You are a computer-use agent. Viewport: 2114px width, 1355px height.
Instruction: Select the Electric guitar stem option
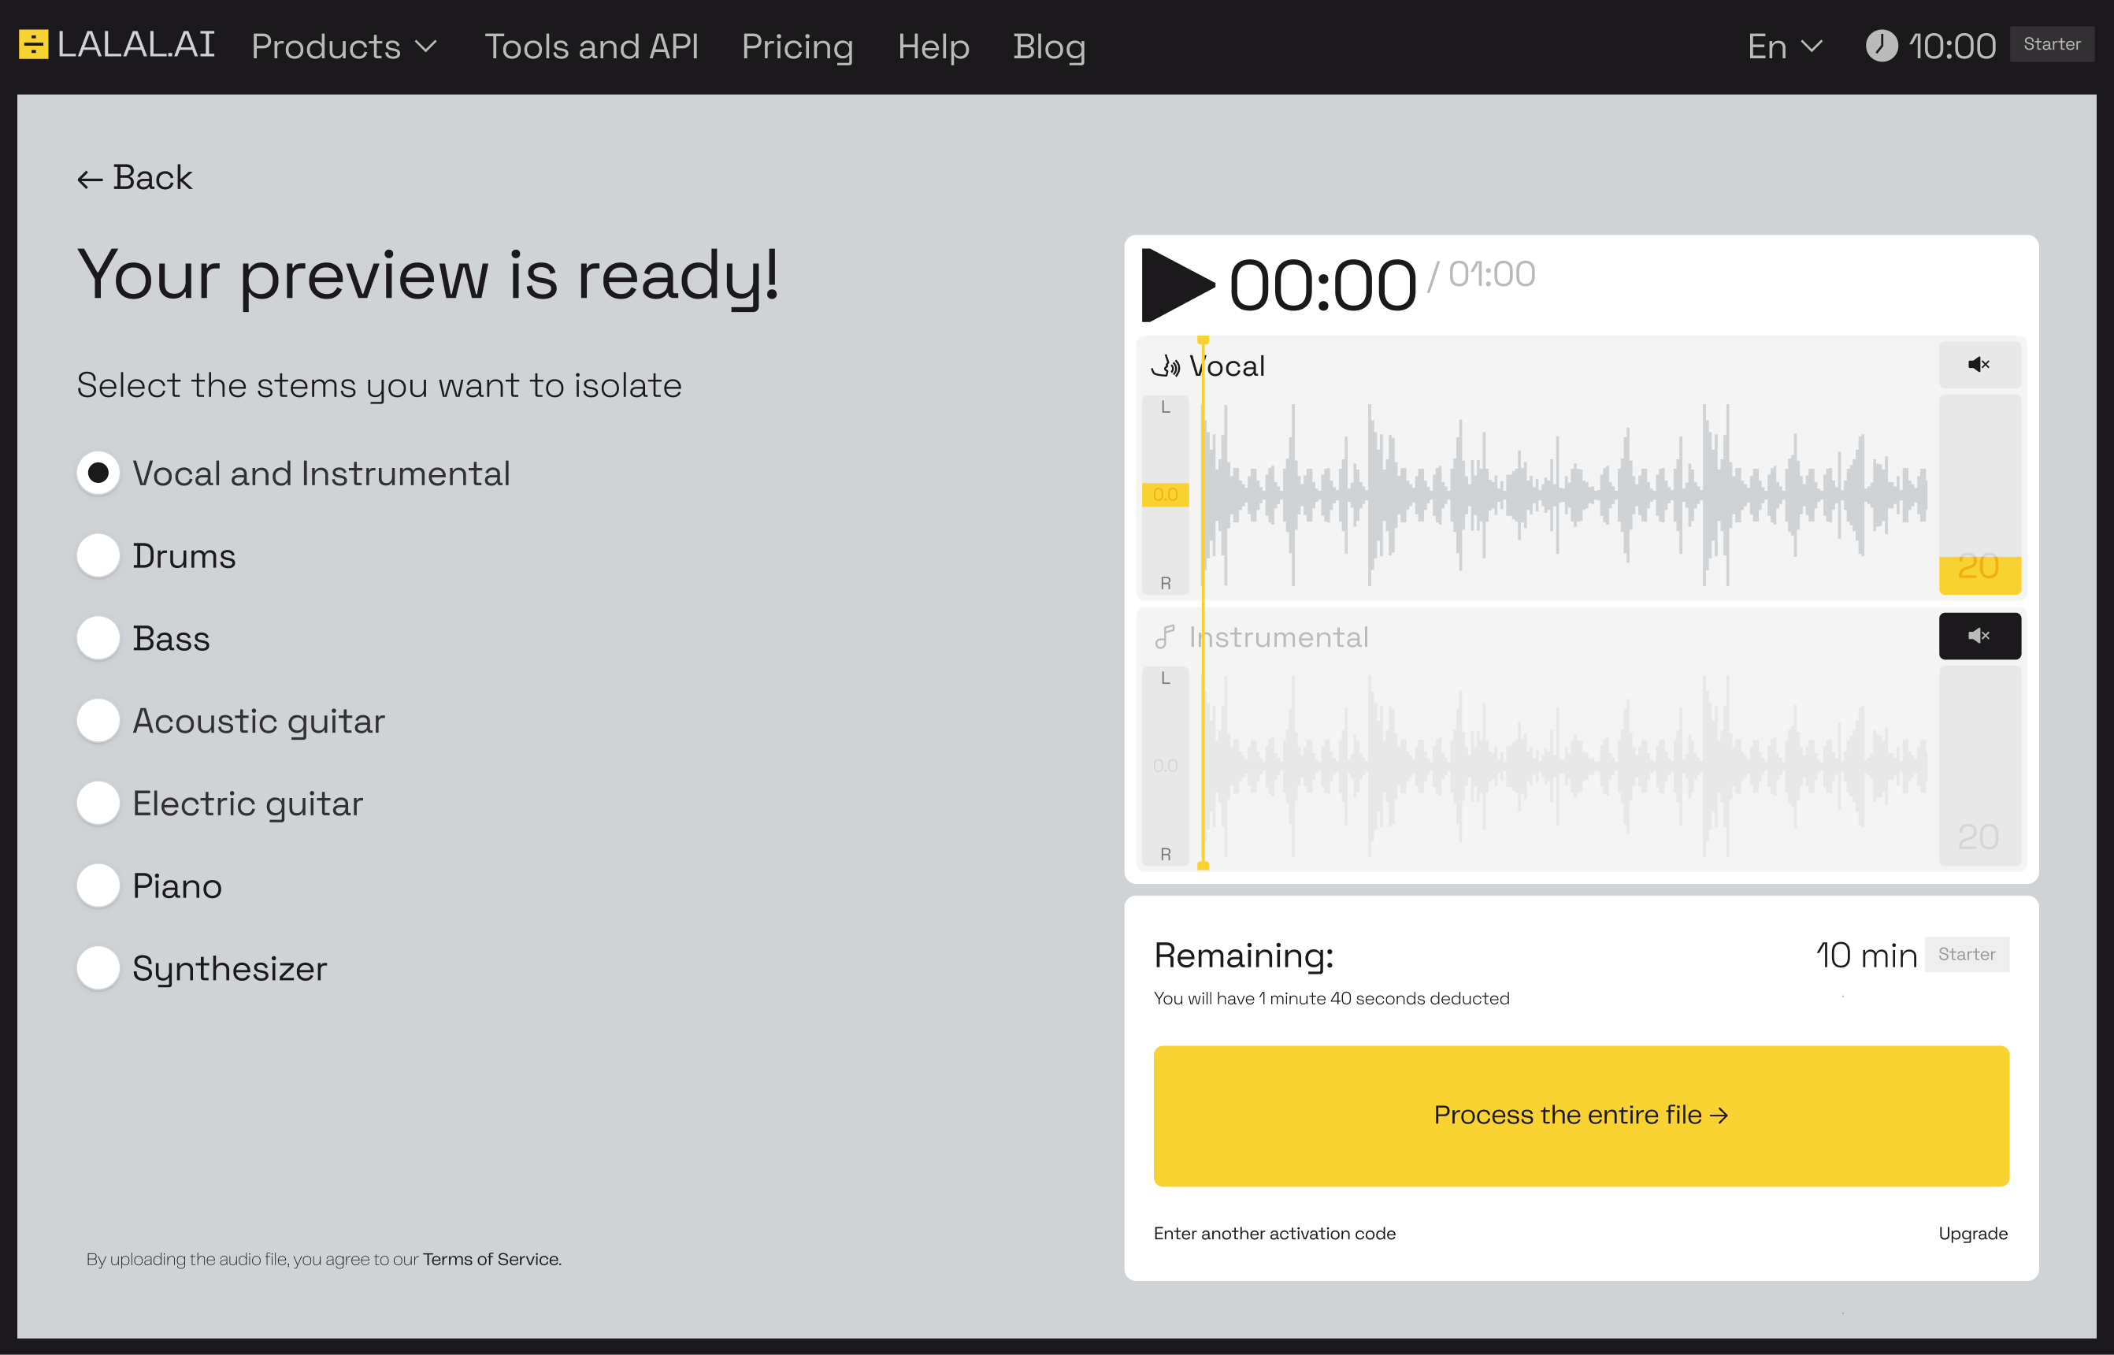(x=98, y=804)
